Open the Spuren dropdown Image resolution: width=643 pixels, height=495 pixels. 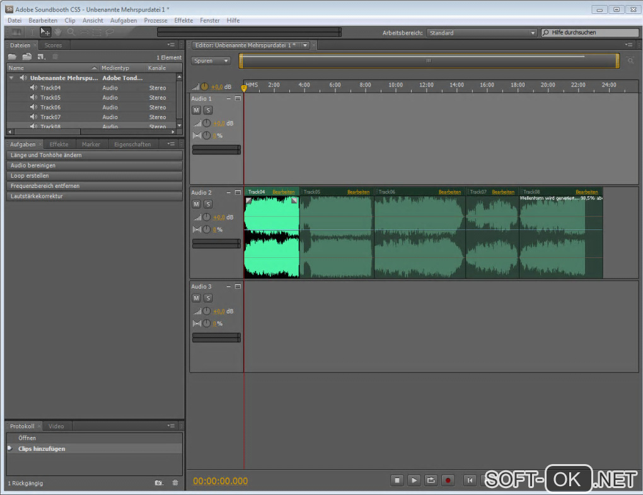click(x=211, y=61)
